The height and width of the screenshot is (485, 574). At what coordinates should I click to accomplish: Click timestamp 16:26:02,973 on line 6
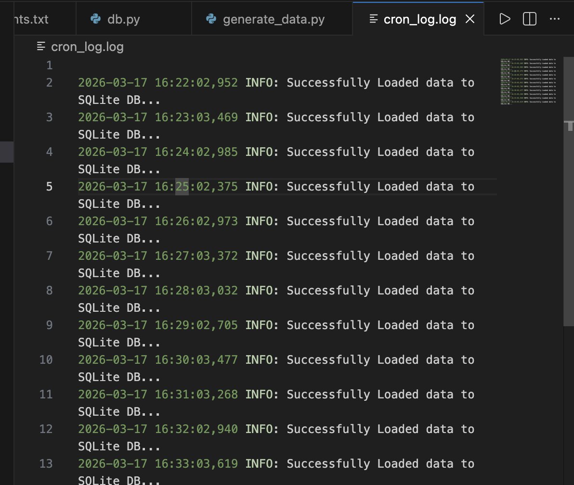click(196, 221)
